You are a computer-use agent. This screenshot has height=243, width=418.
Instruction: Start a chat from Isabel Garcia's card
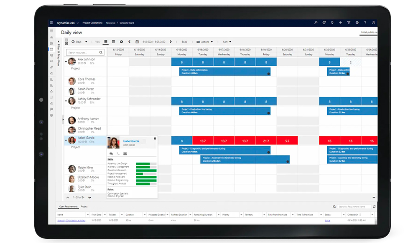[x=111, y=154]
